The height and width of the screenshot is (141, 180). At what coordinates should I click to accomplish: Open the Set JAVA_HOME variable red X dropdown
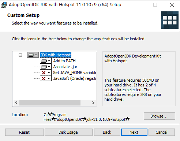[x=46, y=73]
